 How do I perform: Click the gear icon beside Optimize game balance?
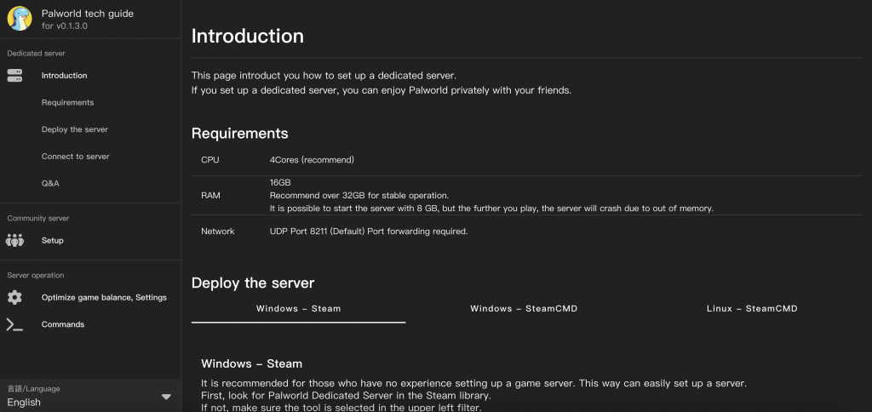[14, 297]
